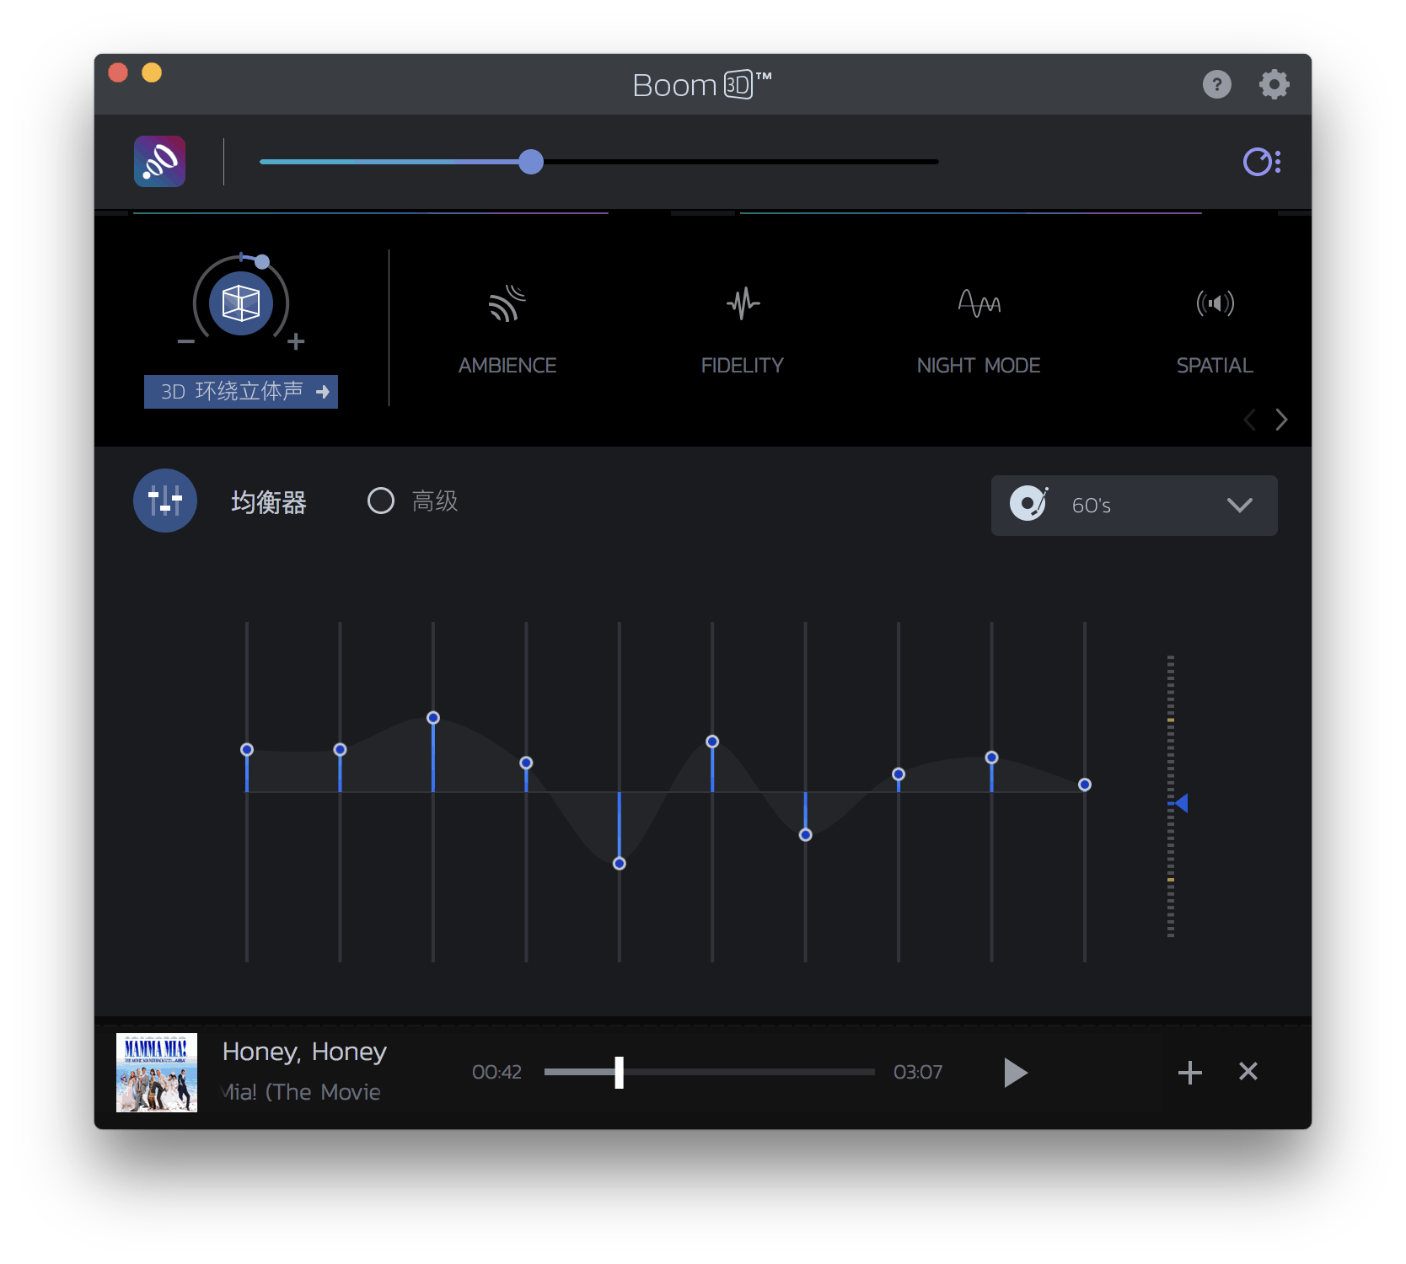
Task: Click the playback progress handle
Action: pos(620,1073)
